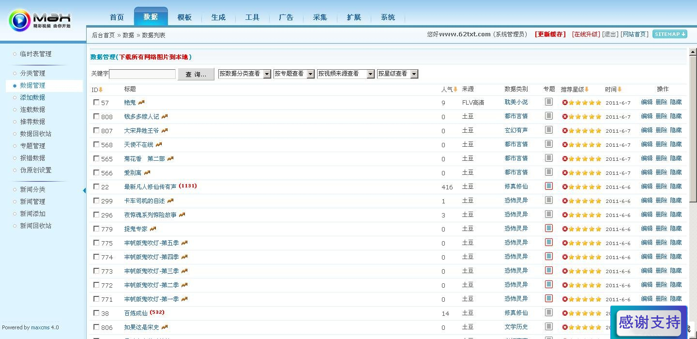
Task: Sort by 推荐星级 using the orange arrow
Action: coord(587,89)
